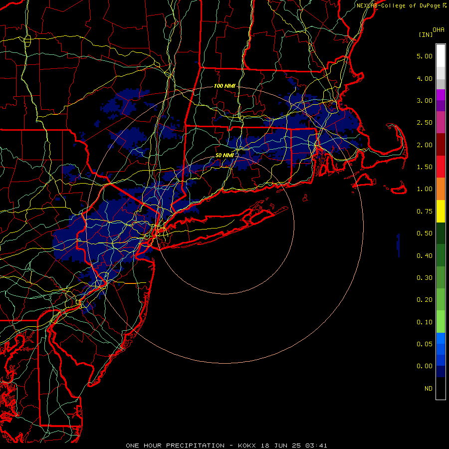
Task: Click the OHA product label
Action: [439, 29]
